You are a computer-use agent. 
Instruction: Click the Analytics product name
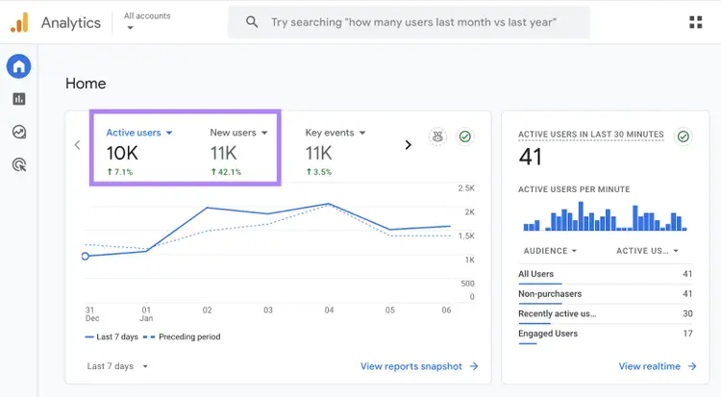click(x=71, y=22)
